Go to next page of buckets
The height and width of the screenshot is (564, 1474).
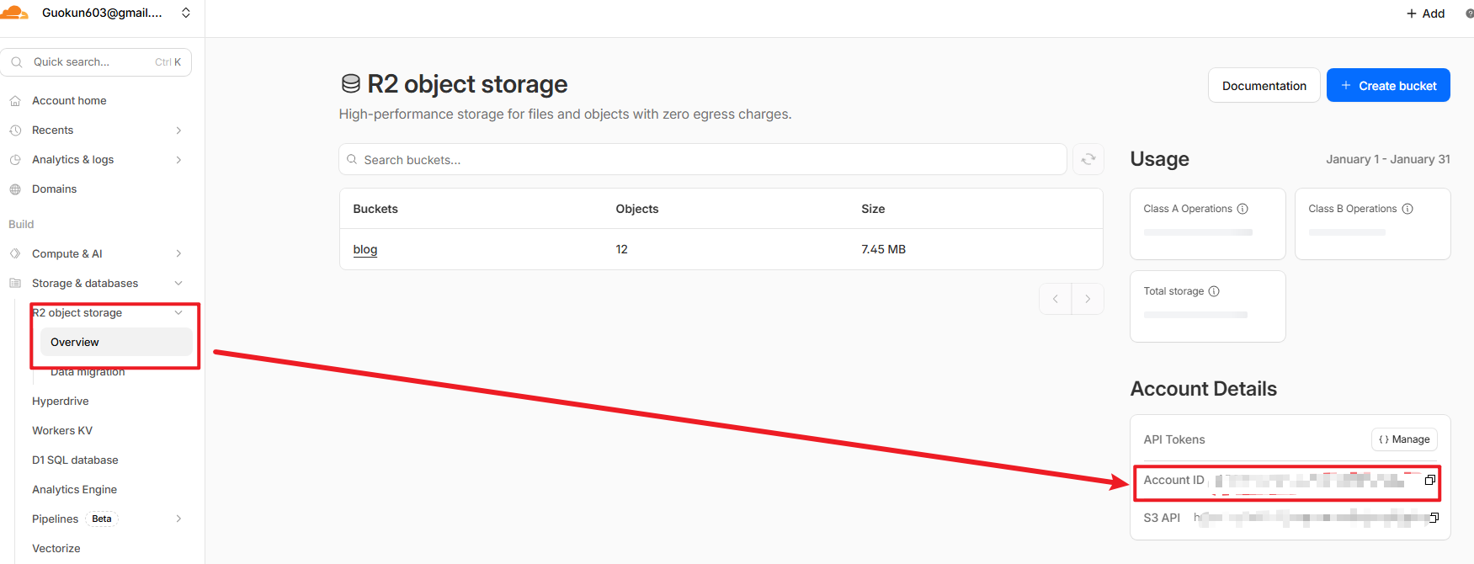[1088, 299]
